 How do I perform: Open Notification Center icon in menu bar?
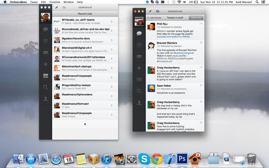(x=263, y=2)
